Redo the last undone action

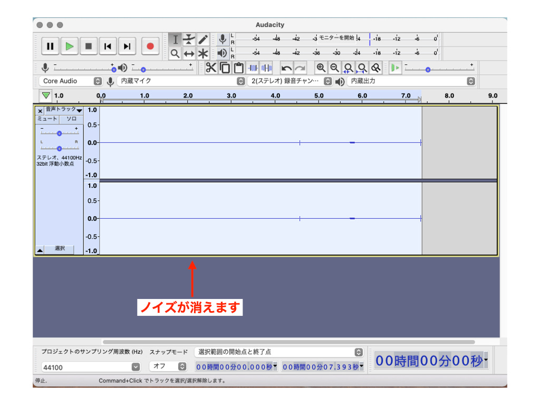(300, 68)
